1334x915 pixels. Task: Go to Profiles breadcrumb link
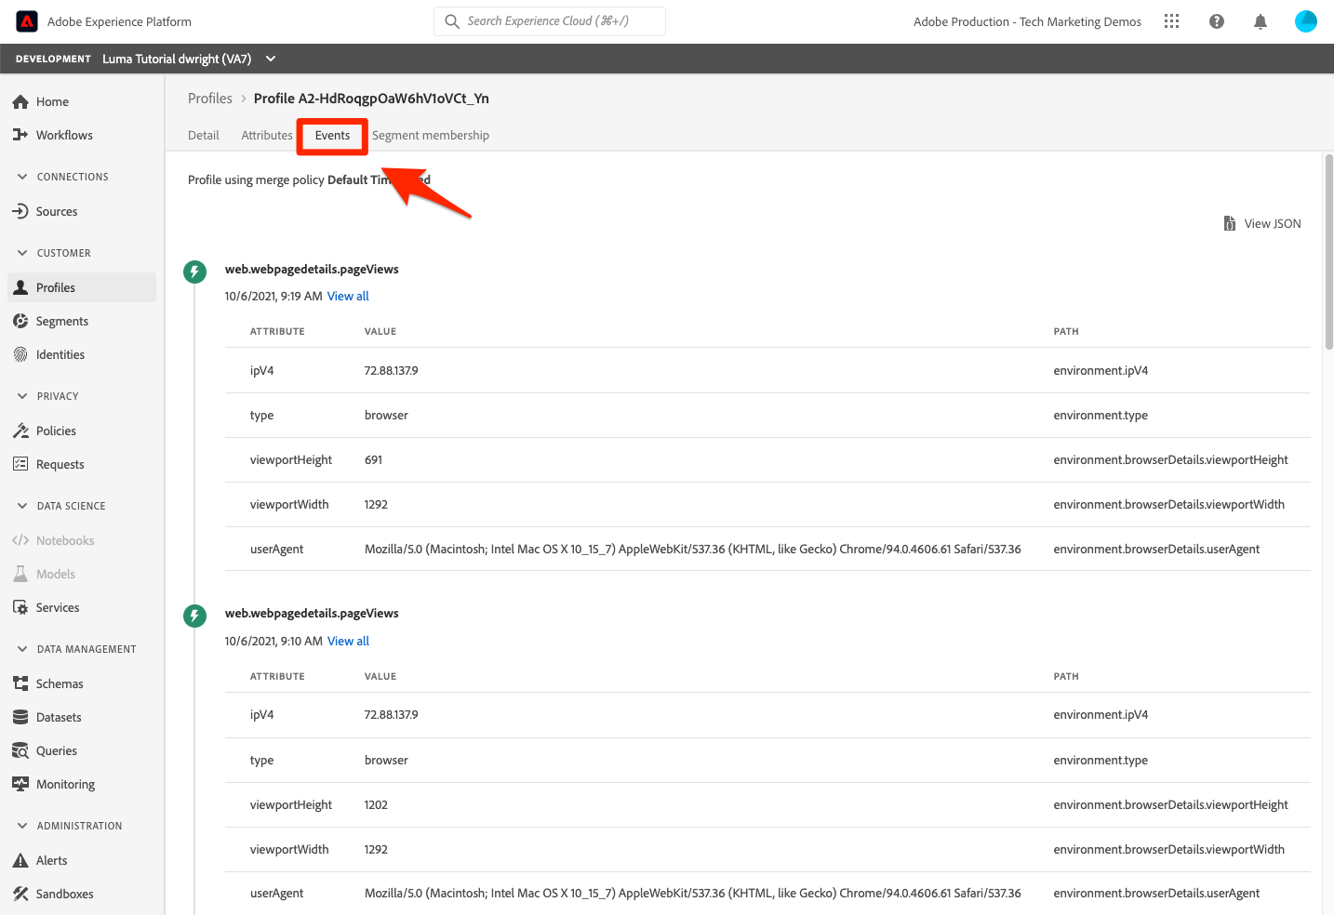coord(210,99)
